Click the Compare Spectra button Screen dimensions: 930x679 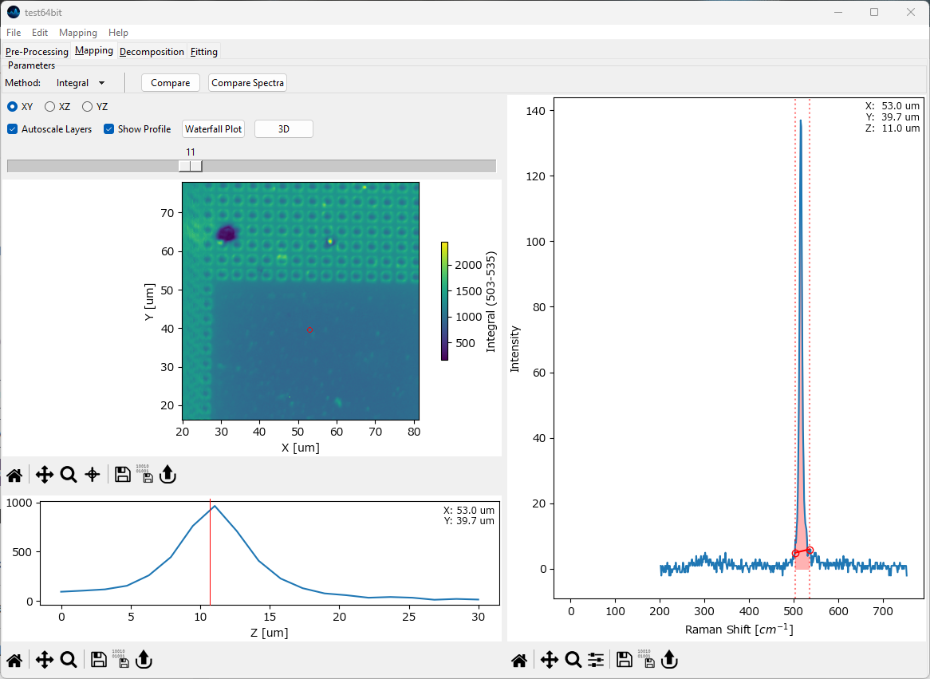pos(247,83)
